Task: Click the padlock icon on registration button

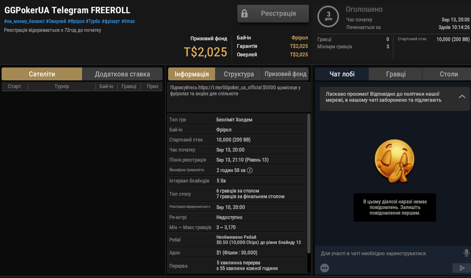Action: [244, 14]
